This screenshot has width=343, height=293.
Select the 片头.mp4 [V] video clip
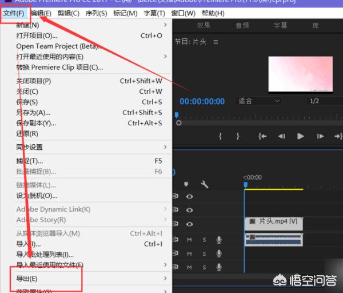click(274, 224)
